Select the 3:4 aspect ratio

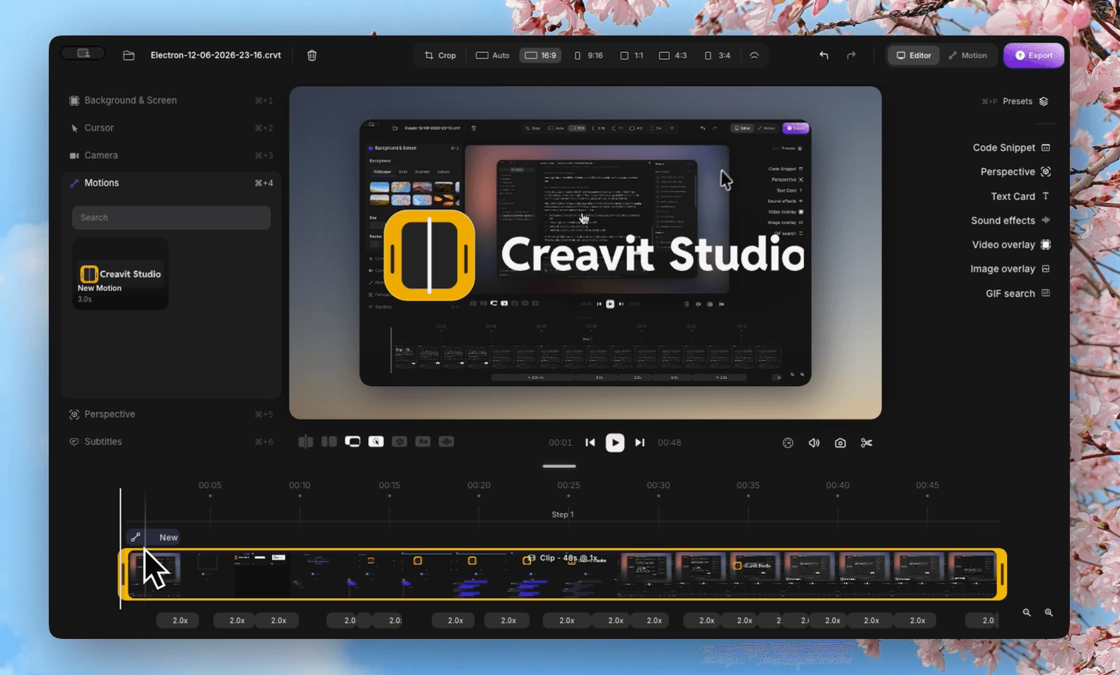pos(718,55)
